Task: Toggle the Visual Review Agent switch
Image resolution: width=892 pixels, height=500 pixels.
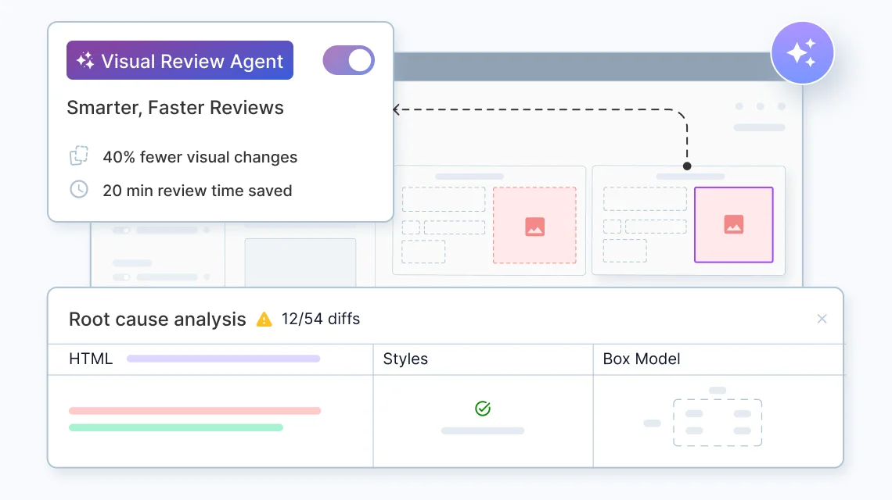Action: pos(348,60)
